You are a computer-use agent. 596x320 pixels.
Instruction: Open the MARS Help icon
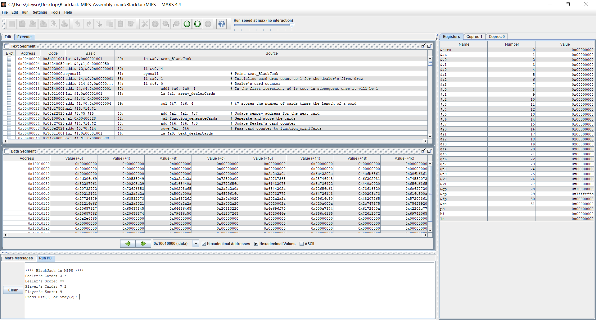[221, 24]
